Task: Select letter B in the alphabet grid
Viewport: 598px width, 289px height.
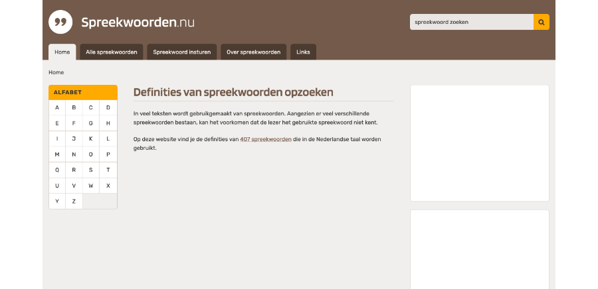Action: click(74, 107)
